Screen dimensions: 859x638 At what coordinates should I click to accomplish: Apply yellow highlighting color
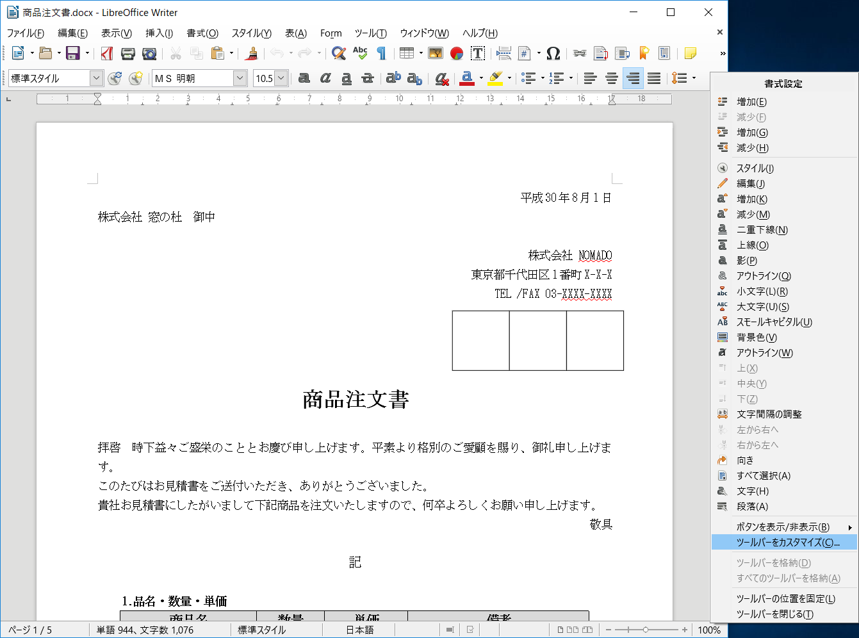pos(495,78)
